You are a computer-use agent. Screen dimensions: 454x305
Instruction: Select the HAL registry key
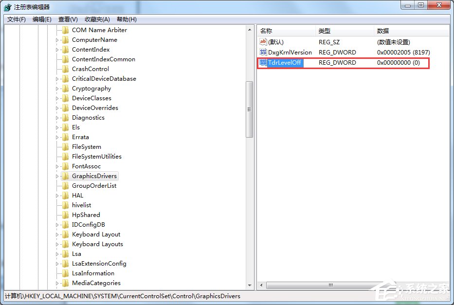click(x=77, y=195)
